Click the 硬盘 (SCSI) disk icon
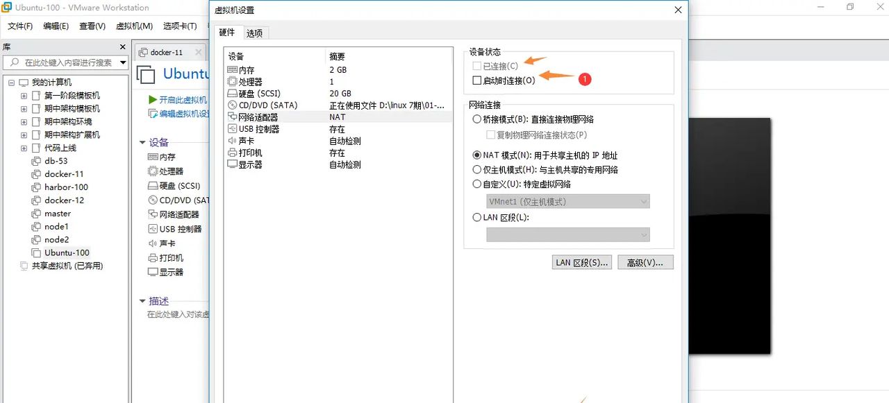Viewport: 889px width, 403px height. click(x=231, y=93)
